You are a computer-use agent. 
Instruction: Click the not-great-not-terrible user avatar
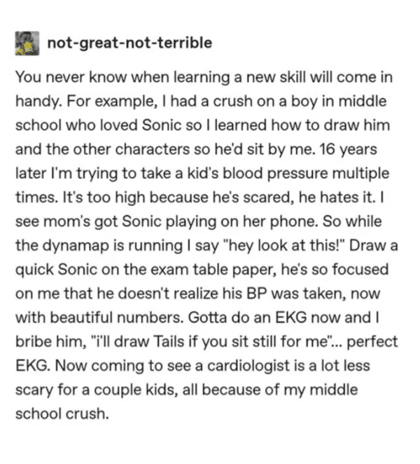tap(25, 44)
